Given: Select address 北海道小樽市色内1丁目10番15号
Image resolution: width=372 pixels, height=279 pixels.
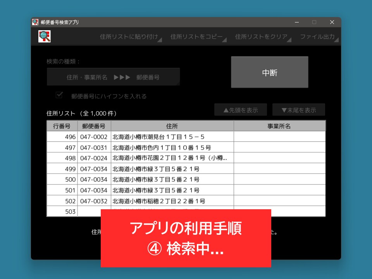Looking at the screenshot, I should point(172,147).
